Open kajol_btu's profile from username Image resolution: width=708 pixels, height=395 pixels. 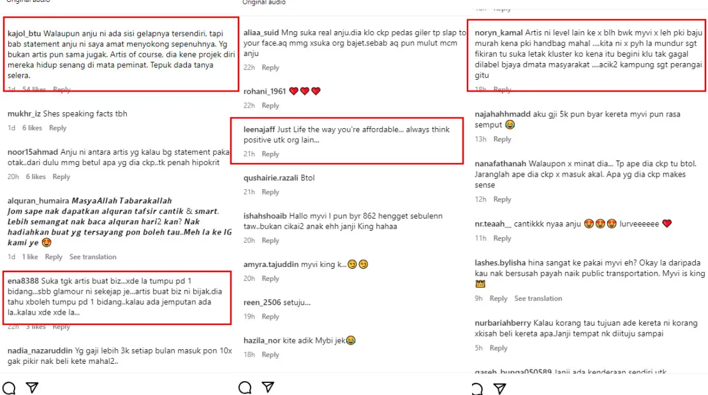tap(24, 32)
